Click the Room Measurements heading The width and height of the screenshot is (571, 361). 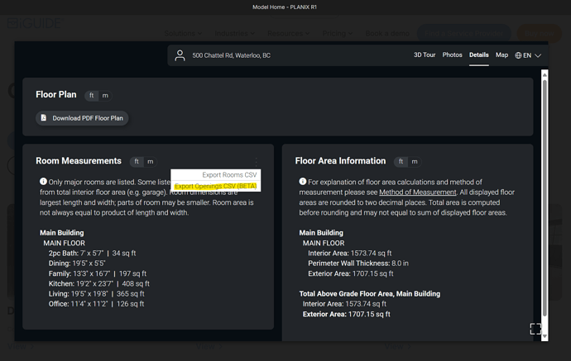click(x=79, y=161)
